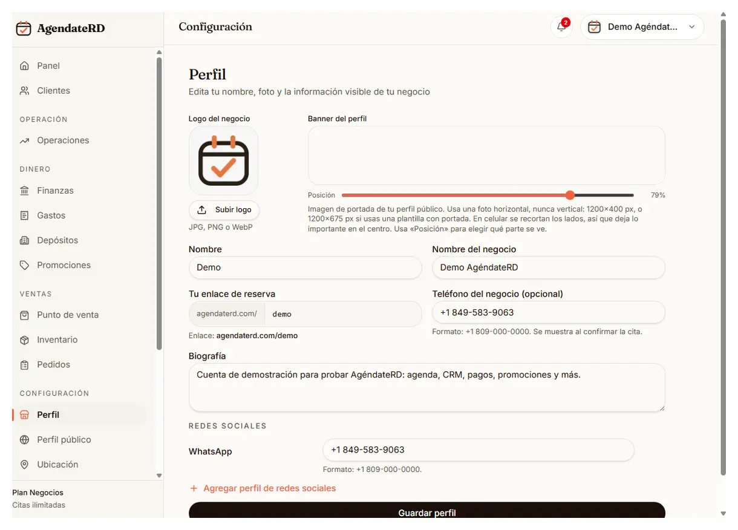Open the Gastos page

point(79,215)
